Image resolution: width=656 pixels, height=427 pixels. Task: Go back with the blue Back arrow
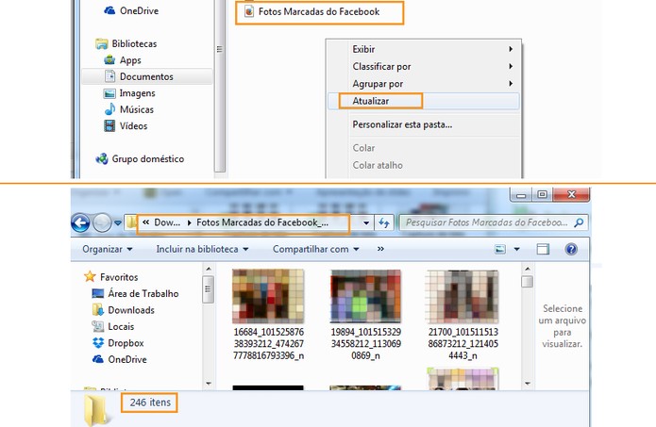pyautogui.click(x=81, y=222)
